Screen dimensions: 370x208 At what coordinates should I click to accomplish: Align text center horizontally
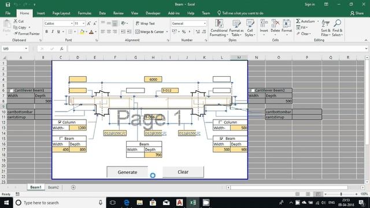point(109,32)
